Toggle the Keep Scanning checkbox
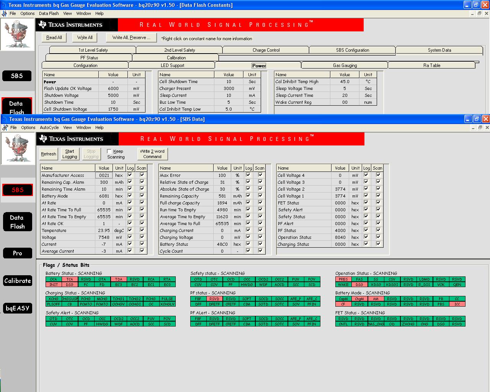Screen dimensions: 490x392 click(109, 151)
